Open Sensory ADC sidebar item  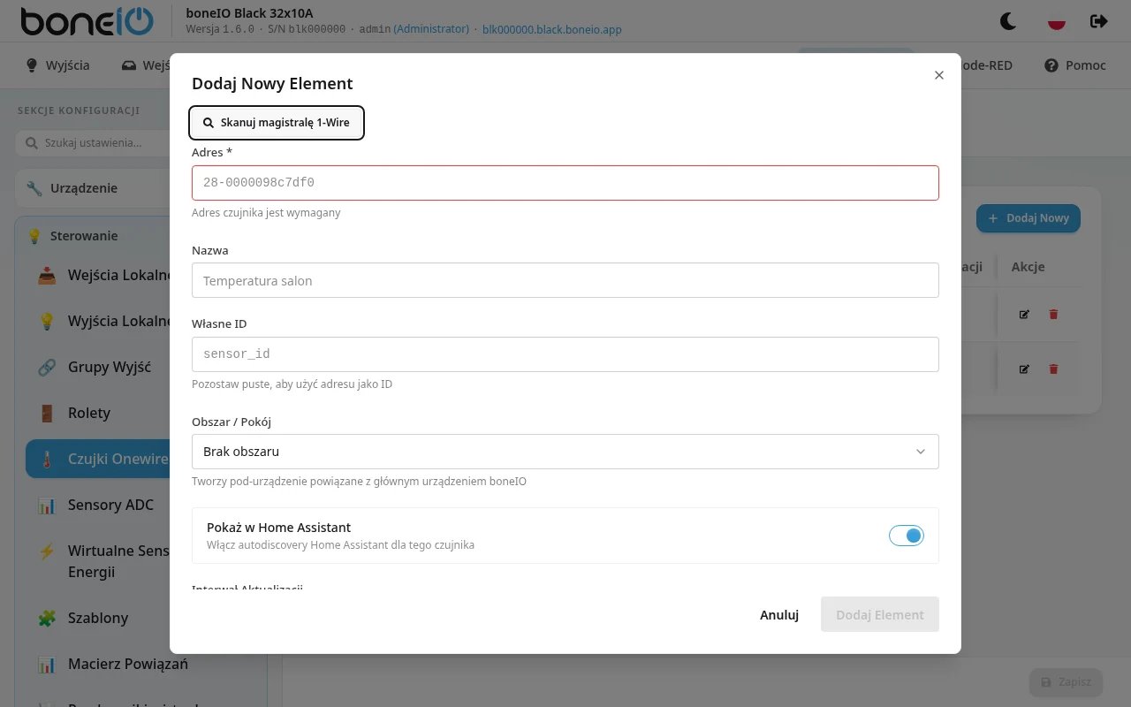(x=98, y=505)
